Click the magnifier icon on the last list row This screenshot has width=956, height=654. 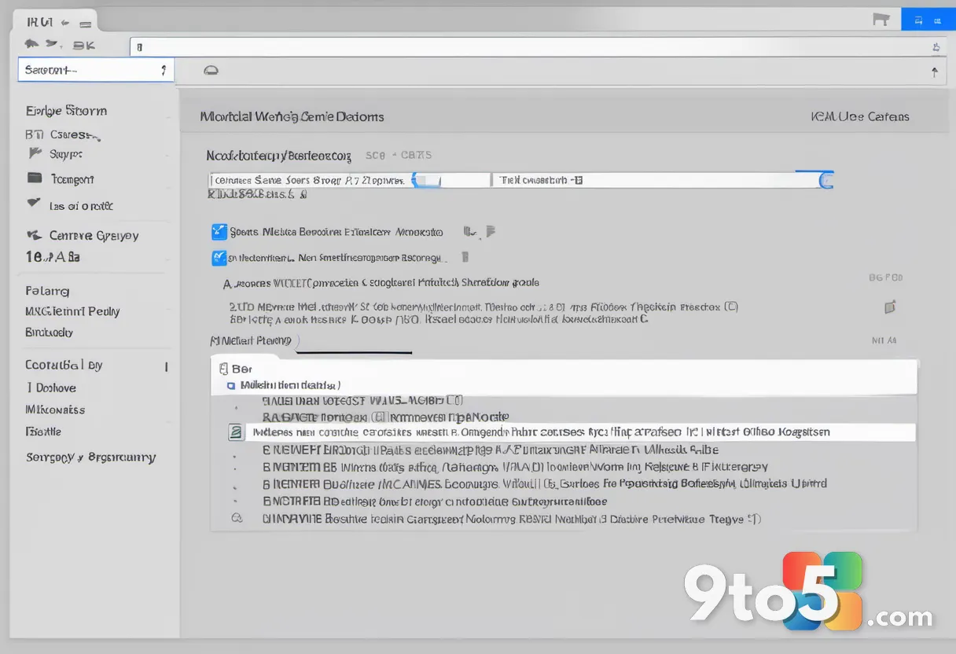[235, 519]
